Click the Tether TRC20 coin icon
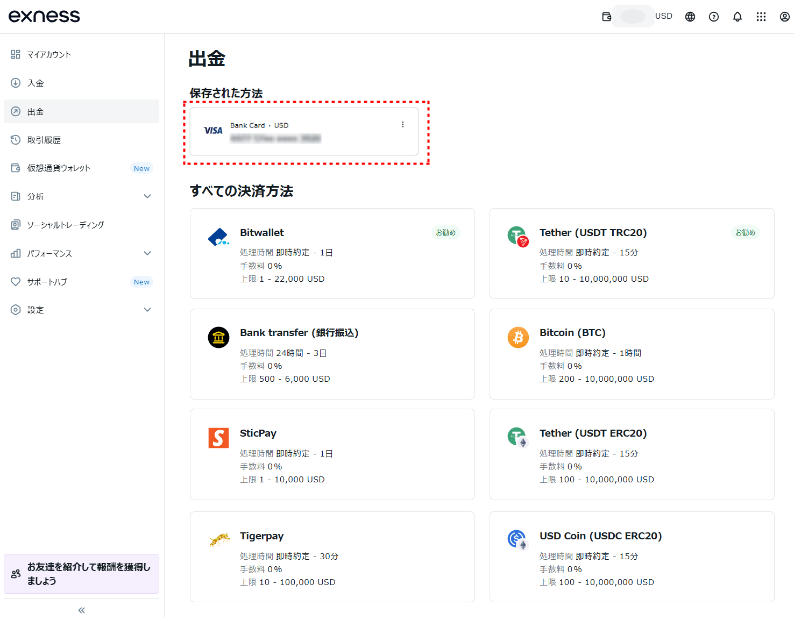Viewport: 794px width, 620px height. 518,237
